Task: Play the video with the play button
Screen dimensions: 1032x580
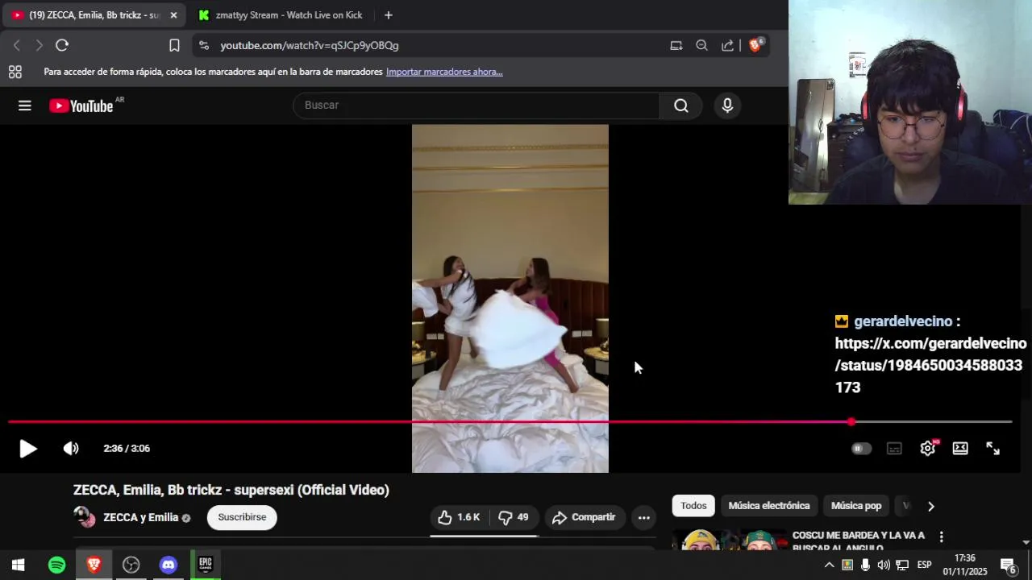Action: pos(28,449)
